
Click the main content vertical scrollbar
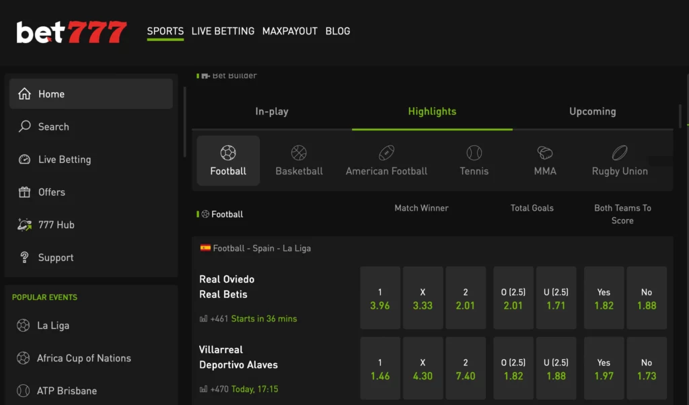tap(680, 116)
